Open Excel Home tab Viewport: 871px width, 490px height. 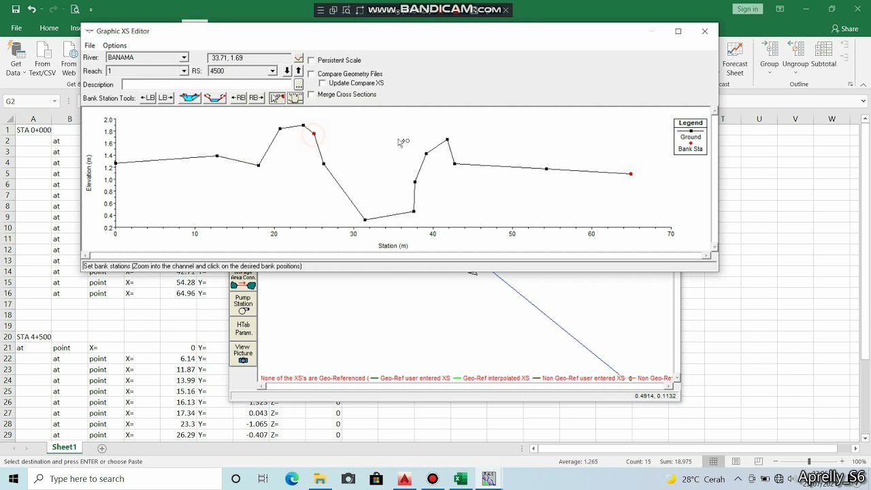click(x=49, y=29)
